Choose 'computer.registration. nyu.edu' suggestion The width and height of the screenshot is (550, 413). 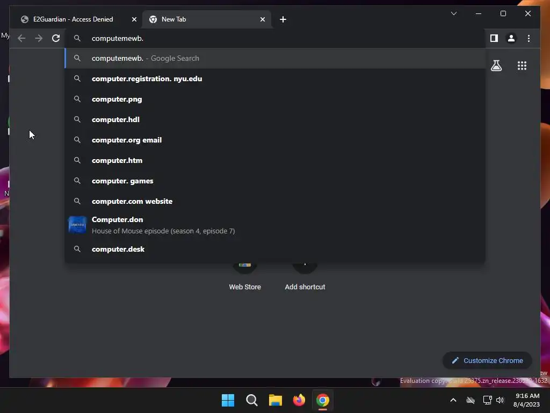276,79
